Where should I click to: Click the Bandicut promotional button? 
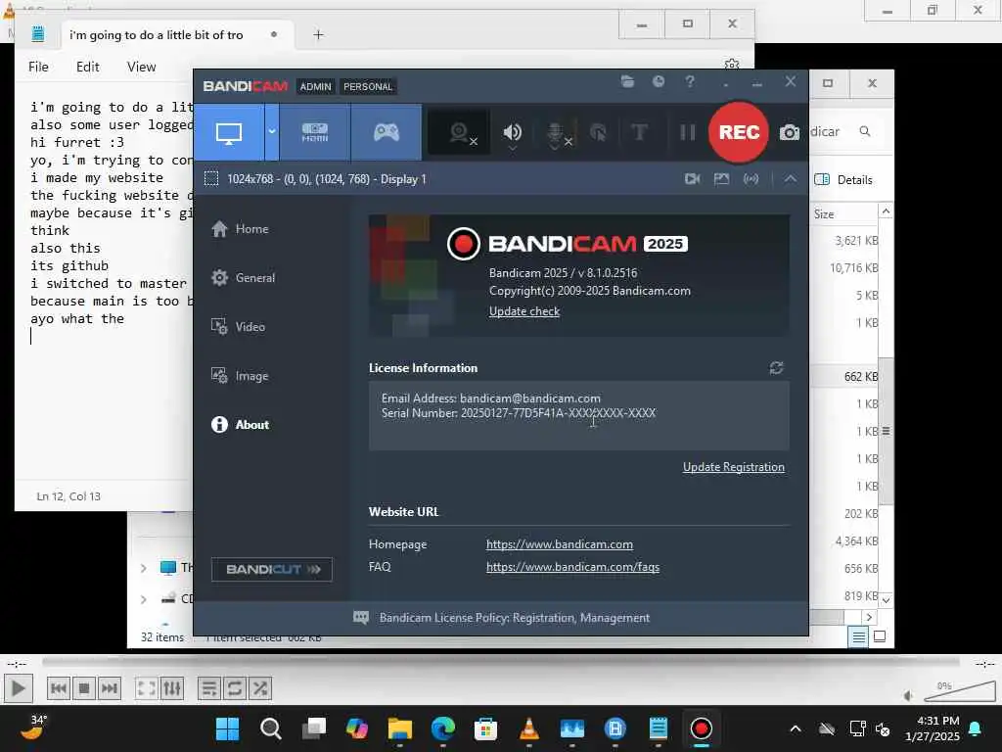272,569
